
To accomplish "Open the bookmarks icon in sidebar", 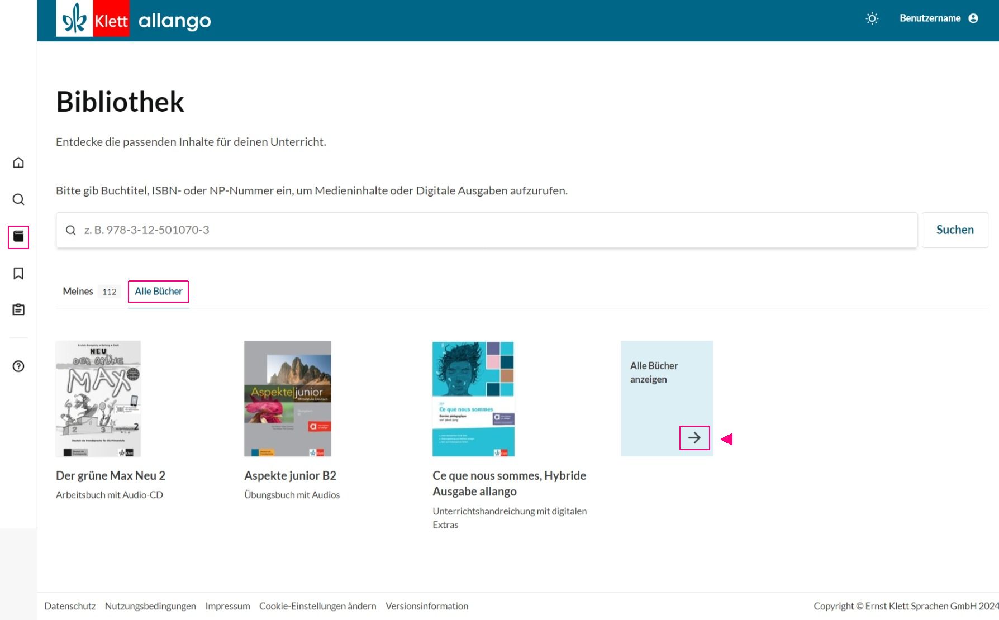I will click(x=18, y=273).
